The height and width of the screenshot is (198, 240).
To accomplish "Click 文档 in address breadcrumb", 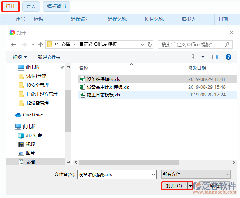I will (65, 44).
